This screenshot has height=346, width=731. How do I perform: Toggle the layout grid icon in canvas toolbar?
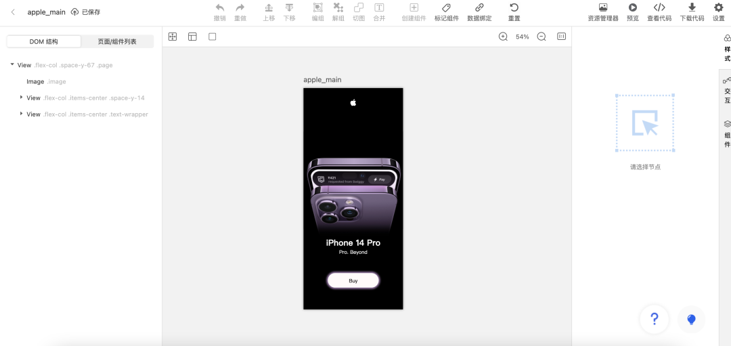pos(192,37)
